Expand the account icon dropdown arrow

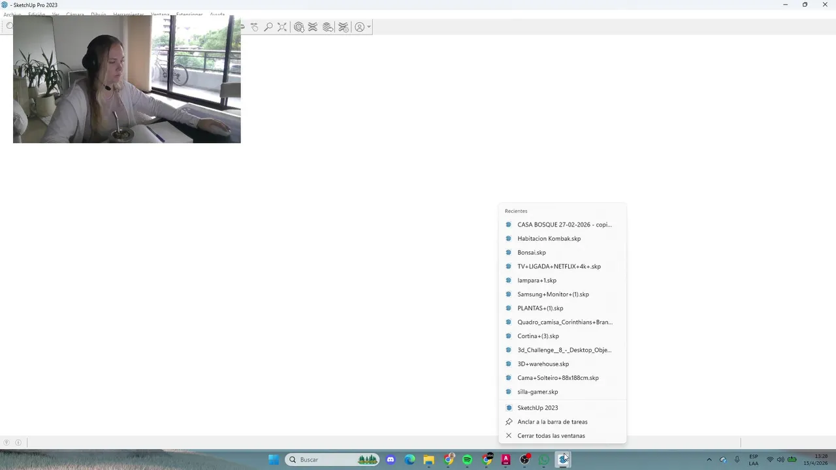tap(369, 27)
